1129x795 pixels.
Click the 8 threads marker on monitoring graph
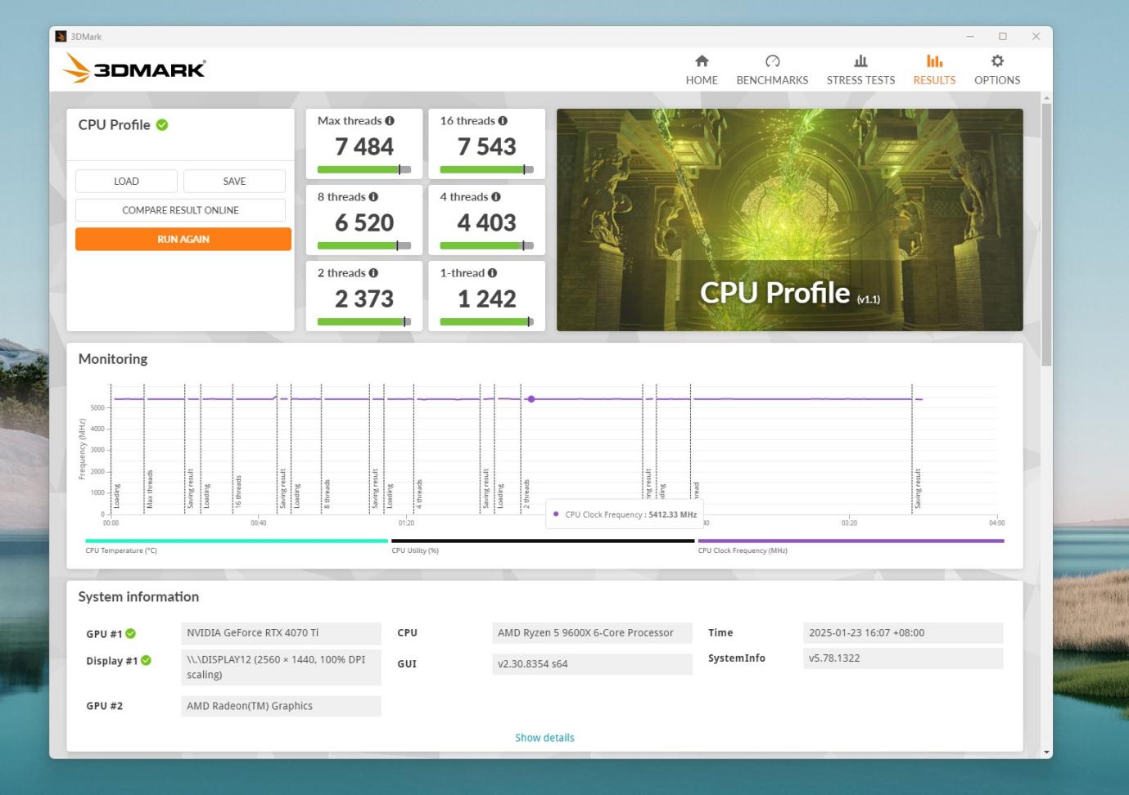point(327,494)
